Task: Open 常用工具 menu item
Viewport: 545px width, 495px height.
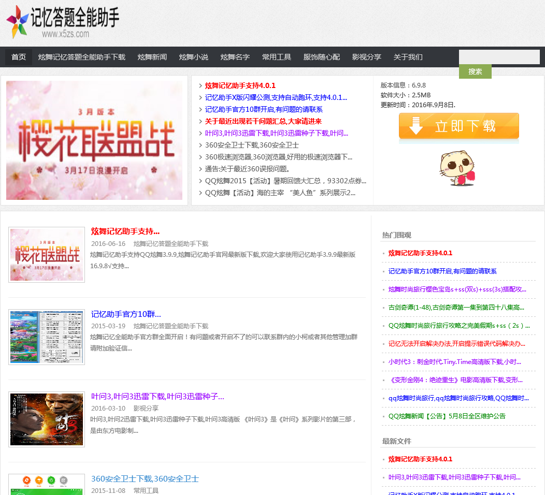Action: click(277, 57)
